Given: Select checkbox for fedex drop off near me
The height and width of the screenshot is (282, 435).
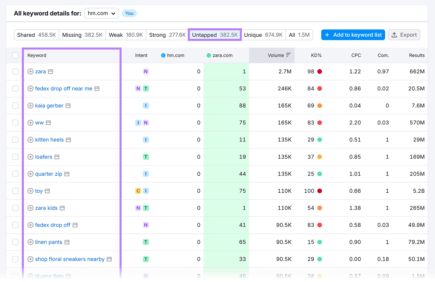Looking at the screenshot, I should pyautogui.click(x=15, y=89).
